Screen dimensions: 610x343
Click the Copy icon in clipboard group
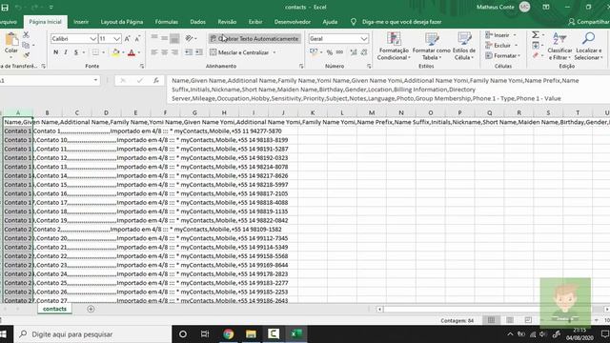pyautogui.click(x=26, y=45)
